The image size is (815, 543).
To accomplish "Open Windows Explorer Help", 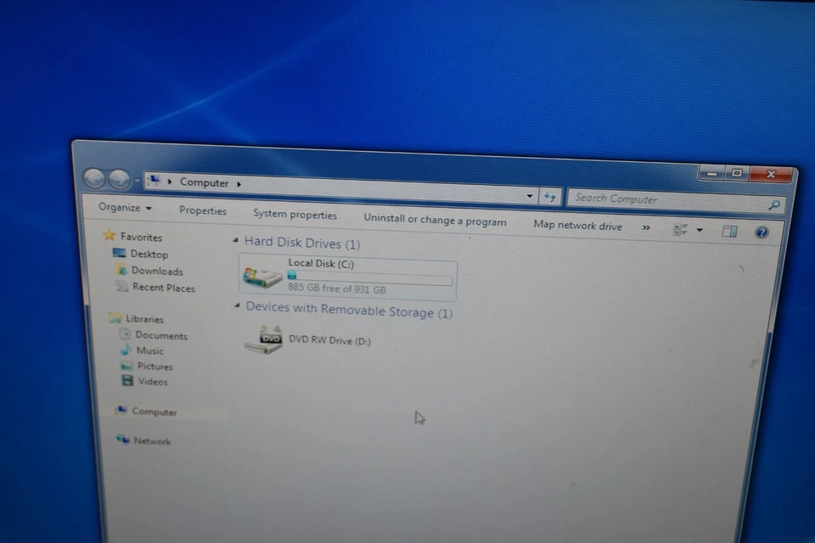I will click(x=762, y=232).
